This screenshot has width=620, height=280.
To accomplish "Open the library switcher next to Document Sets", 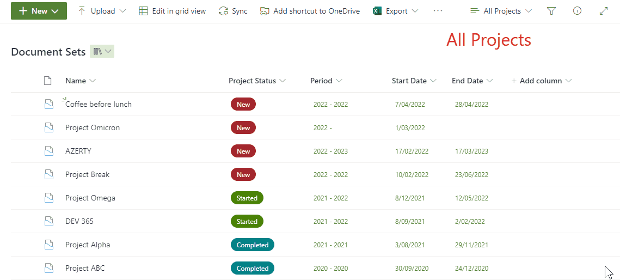I will click(102, 51).
